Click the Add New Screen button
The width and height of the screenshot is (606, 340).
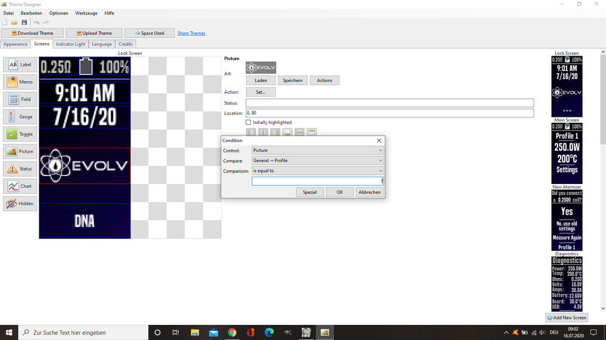tap(567, 318)
